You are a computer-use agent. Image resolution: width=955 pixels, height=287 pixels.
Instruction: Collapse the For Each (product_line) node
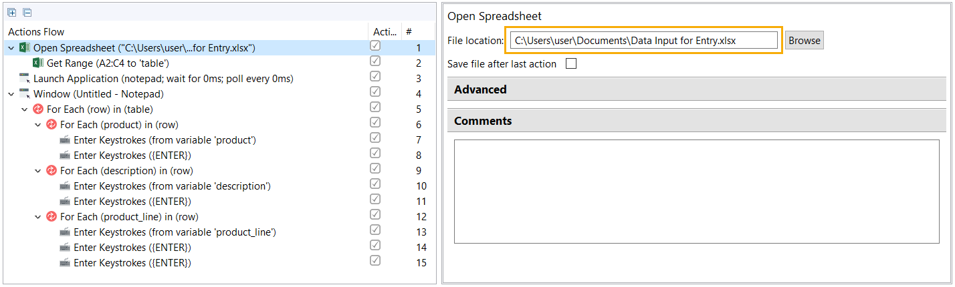pyautogui.click(x=38, y=216)
